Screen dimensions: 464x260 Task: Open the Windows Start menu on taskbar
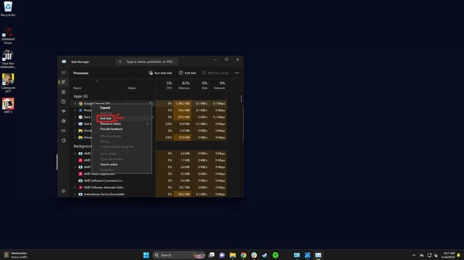[x=146, y=255]
